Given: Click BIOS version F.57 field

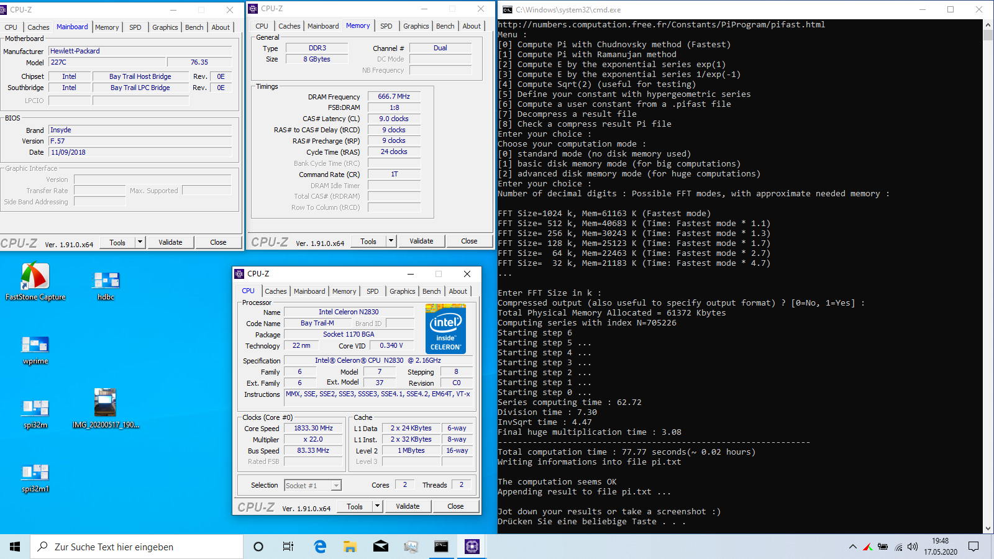Looking at the screenshot, I should coord(140,141).
